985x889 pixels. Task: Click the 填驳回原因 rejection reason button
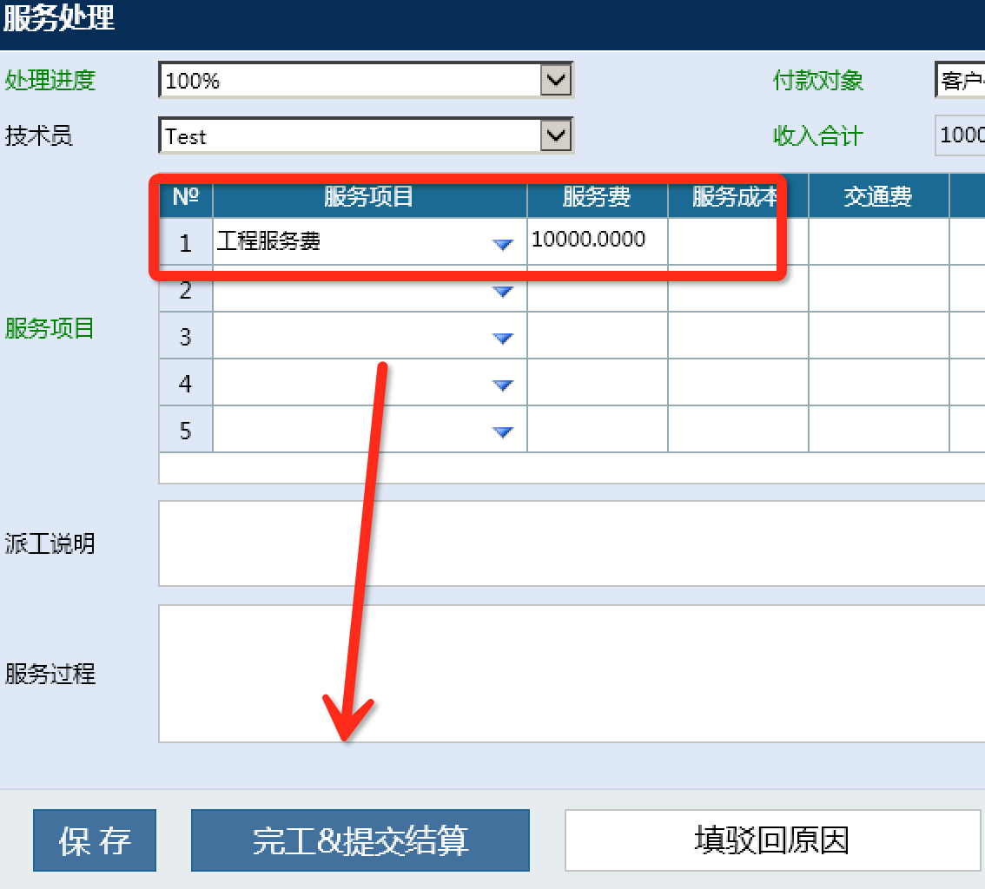click(771, 840)
